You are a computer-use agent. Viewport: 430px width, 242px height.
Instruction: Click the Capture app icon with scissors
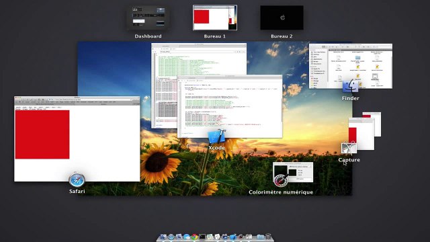pos(349,149)
